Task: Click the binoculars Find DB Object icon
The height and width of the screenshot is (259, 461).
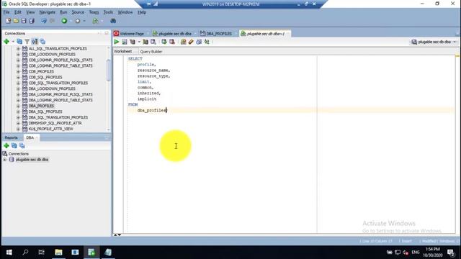Action: [113, 21]
